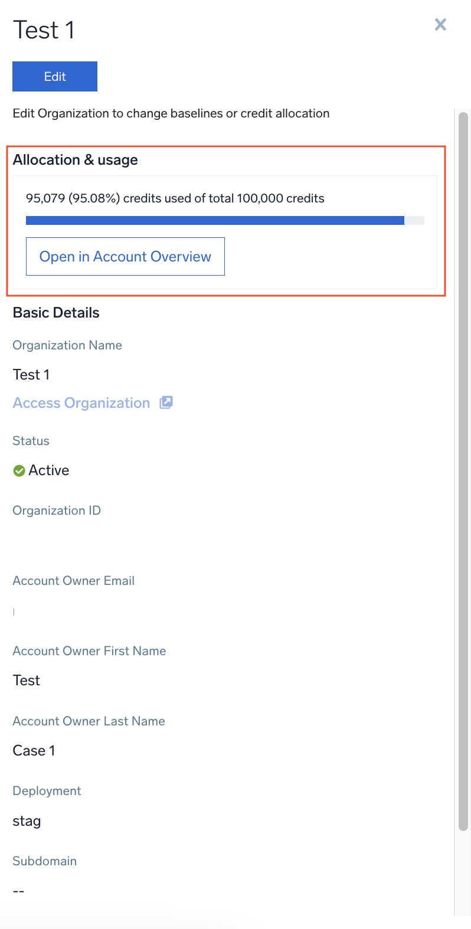This screenshot has width=471, height=929.
Task: Follow the Access Organization link
Action: 81,403
